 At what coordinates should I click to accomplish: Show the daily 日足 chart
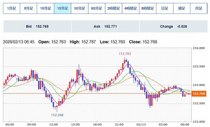point(164,8)
